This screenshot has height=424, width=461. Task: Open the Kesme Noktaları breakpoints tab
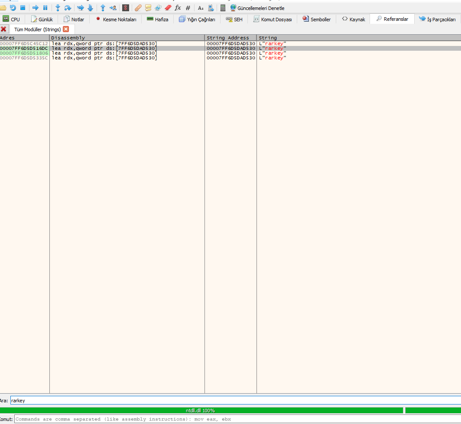(x=116, y=19)
